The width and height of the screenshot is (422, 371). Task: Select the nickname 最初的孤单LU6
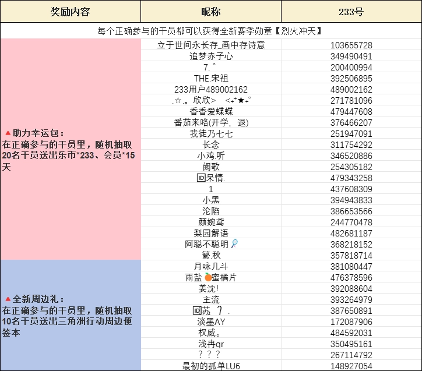pos(211,366)
